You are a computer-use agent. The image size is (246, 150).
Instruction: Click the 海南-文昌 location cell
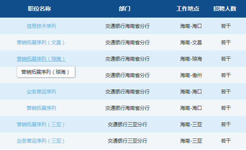(191, 43)
